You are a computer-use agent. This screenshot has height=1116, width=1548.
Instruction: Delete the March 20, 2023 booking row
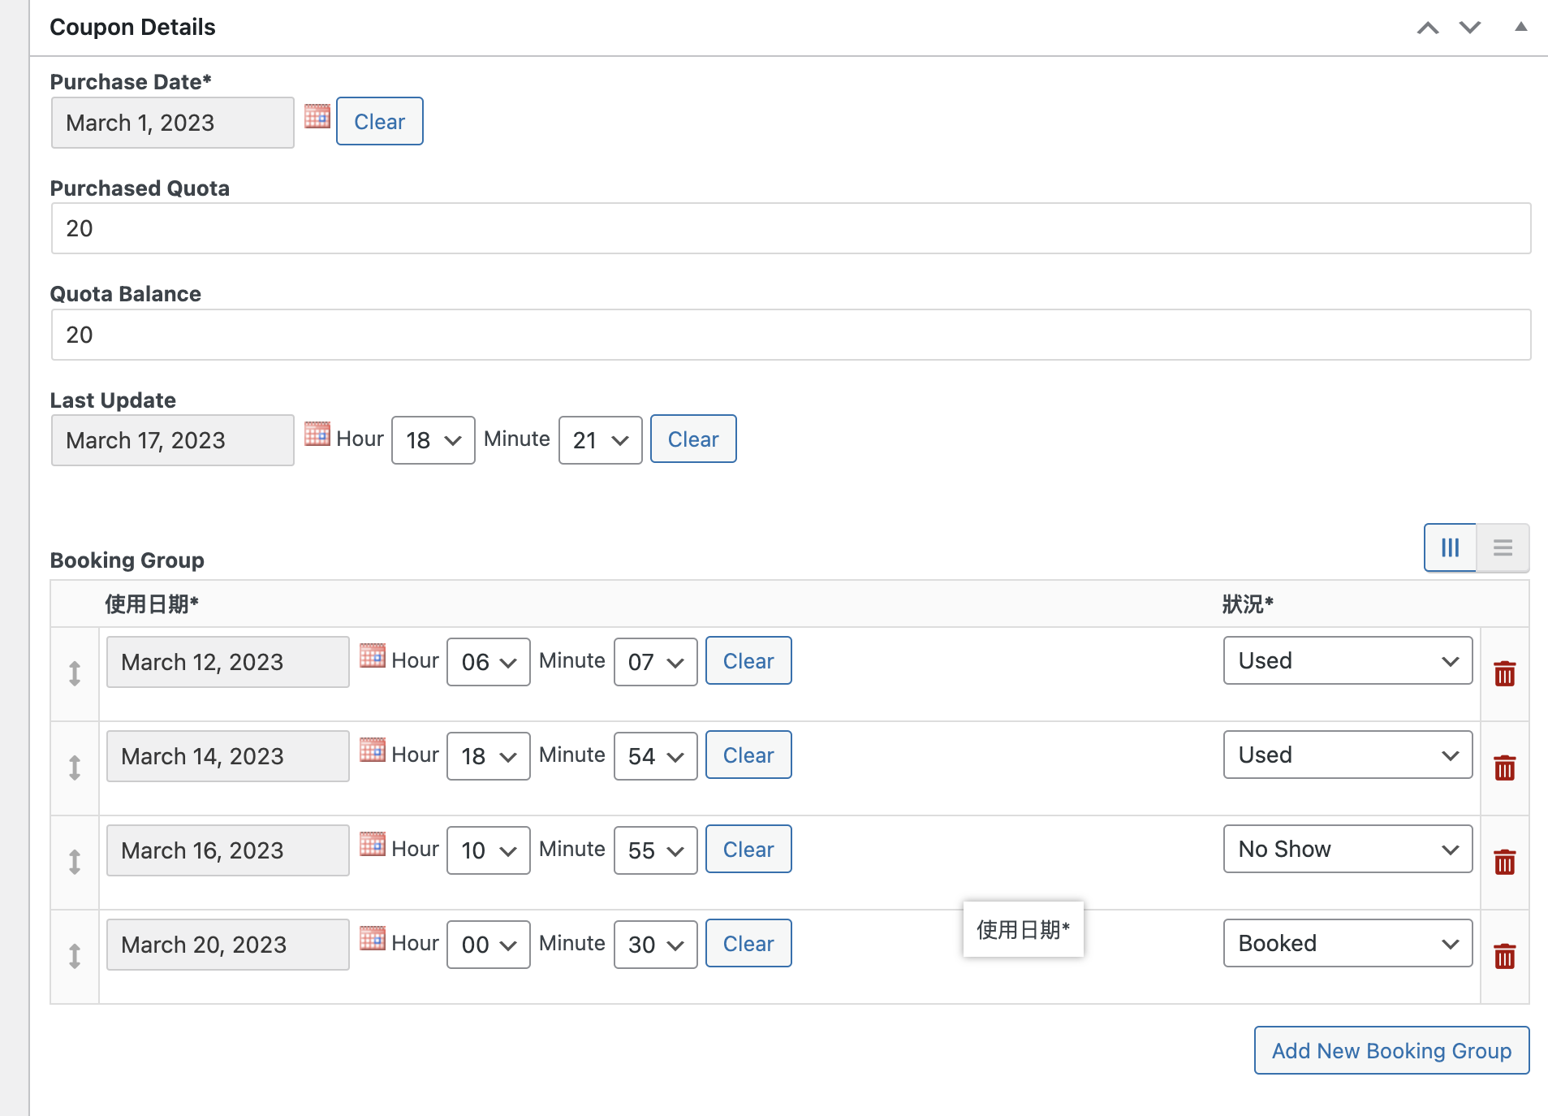pos(1505,956)
